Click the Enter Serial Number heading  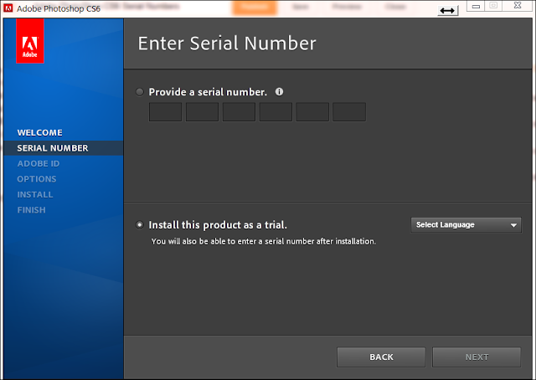tap(227, 44)
